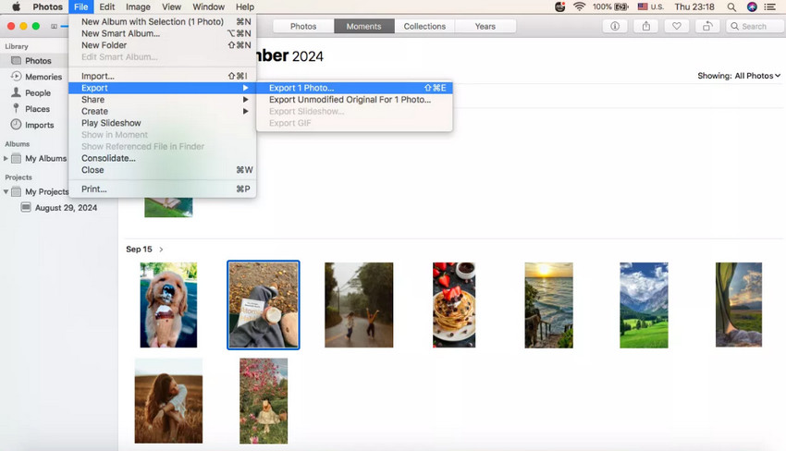Open the View menu
Viewport: 786px width, 451px height.
tap(171, 6)
